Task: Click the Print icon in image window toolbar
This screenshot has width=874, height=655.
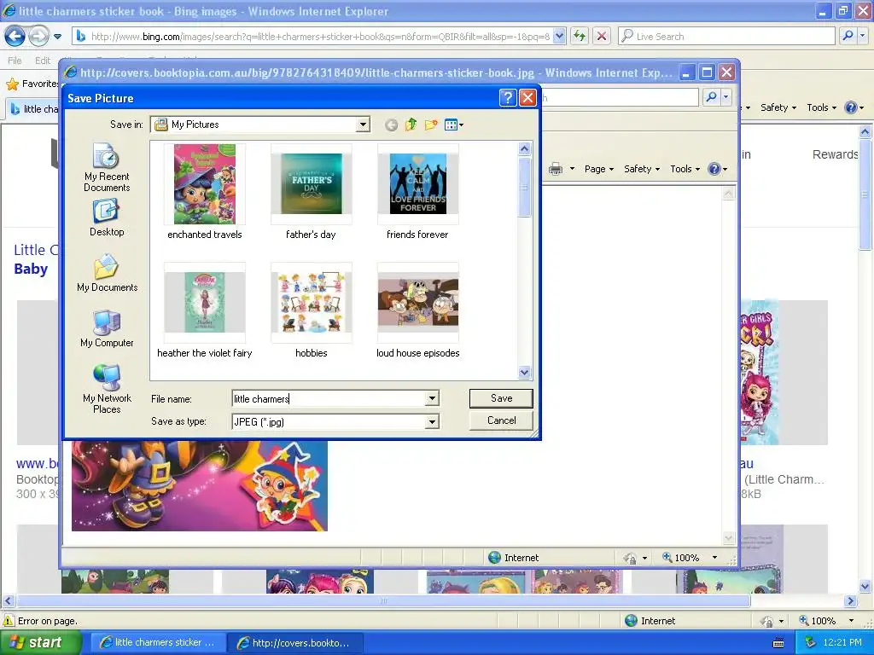Action: (x=556, y=169)
